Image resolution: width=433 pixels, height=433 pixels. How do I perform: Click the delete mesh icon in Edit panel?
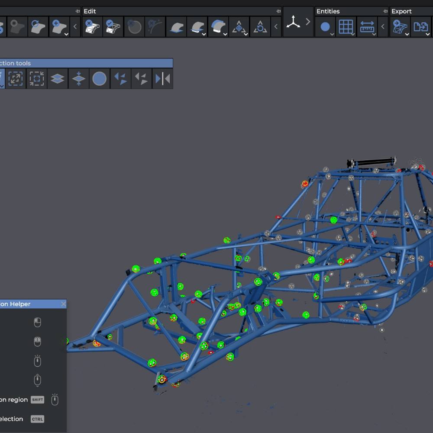coord(92,27)
